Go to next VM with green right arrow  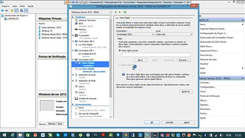(x=120, y=12)
